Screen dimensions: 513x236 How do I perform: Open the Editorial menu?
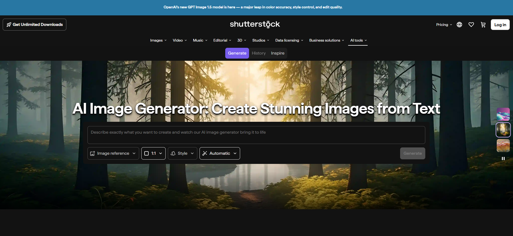coord(222,40)
